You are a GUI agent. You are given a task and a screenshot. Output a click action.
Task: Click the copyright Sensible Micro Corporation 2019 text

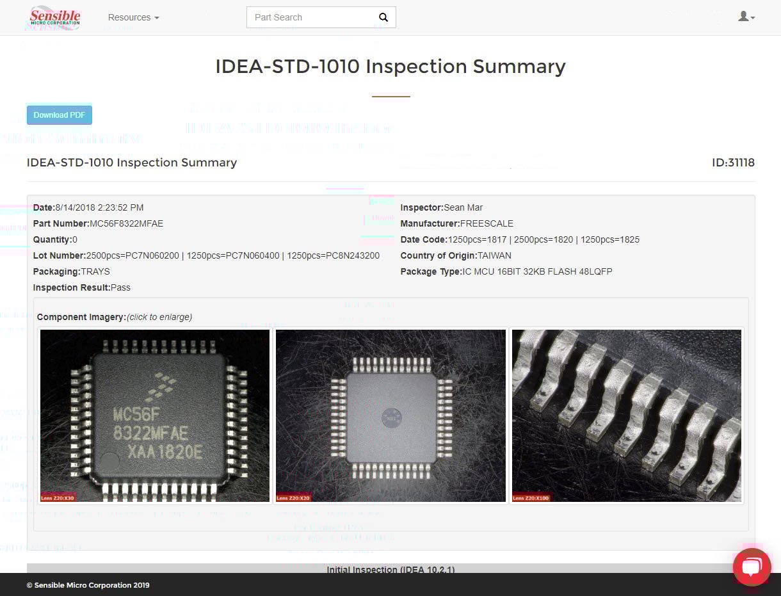[88, 585]
